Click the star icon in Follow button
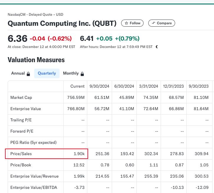214x193 pixels. click(126, 23)
